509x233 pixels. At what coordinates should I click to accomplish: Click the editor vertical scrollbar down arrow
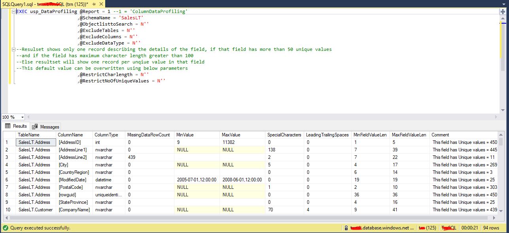pyautogui.click(x=503, y=110)
